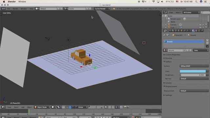Add a new material slot with plus

point(207,40)
